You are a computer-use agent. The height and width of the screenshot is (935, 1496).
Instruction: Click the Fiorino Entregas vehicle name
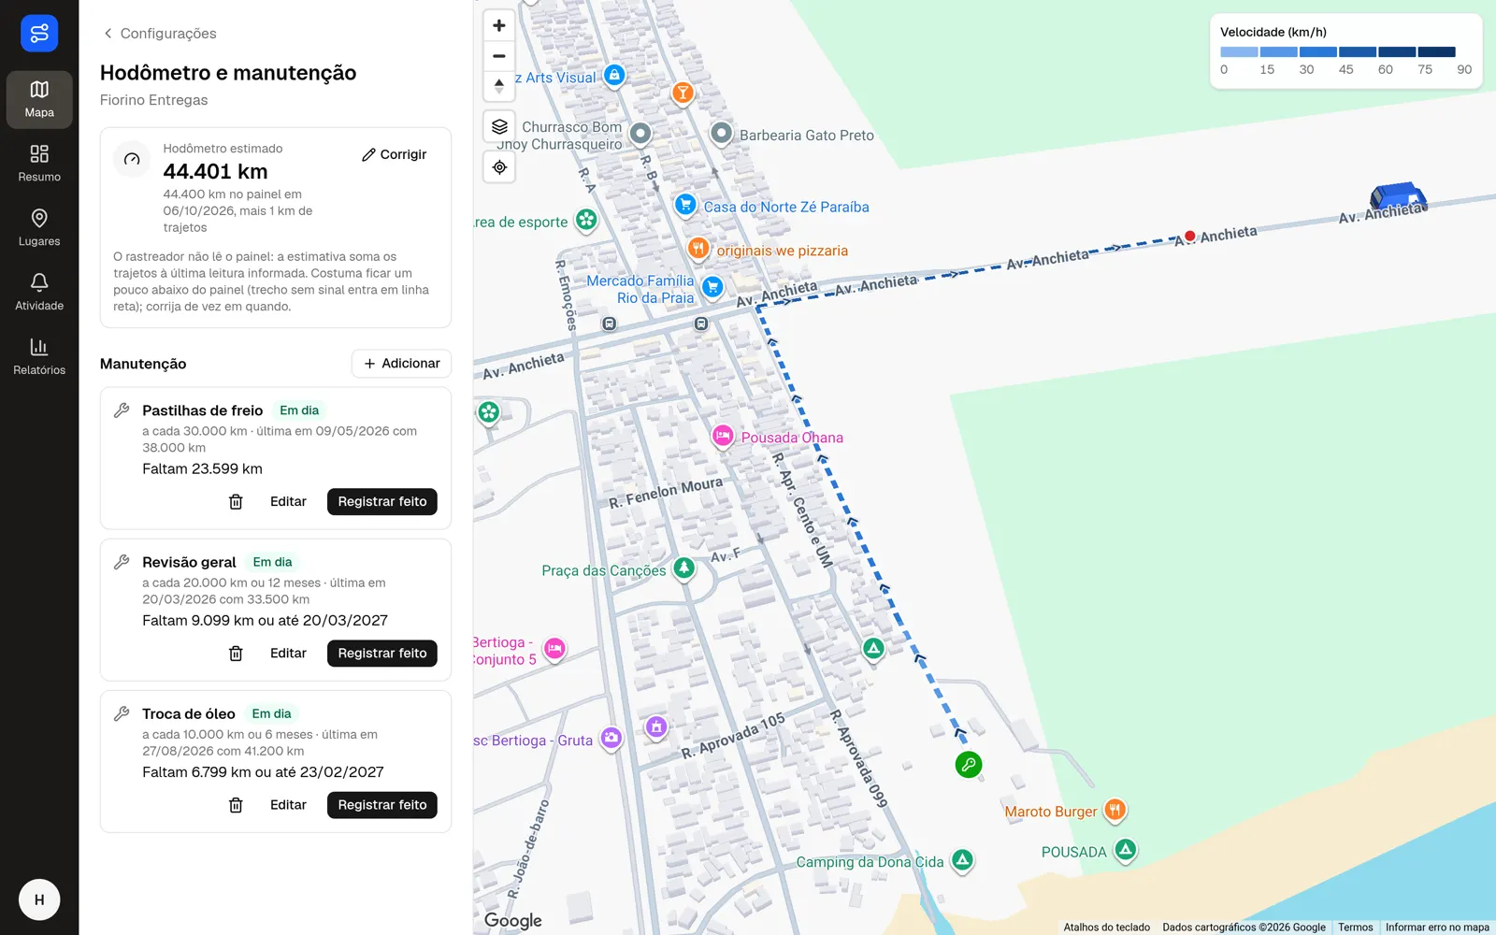pyautogui.click(x=154, y=100)
